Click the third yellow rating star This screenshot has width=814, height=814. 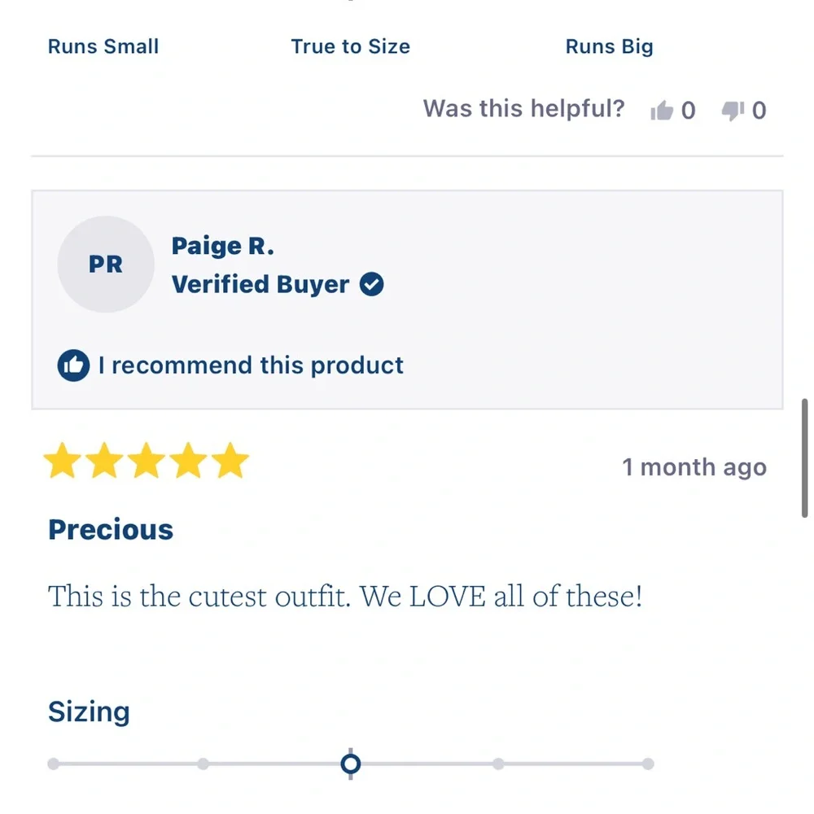(147, 460)
